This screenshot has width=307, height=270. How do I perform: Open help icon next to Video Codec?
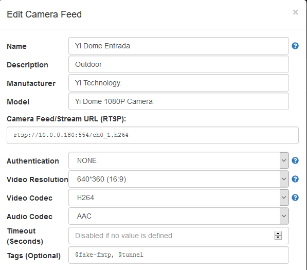pyautogui.click(x=295, y=197)
